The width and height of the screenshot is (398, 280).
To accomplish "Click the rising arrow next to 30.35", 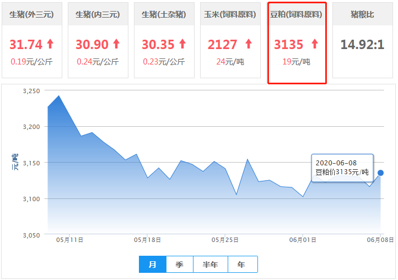I will click(182, 44).
